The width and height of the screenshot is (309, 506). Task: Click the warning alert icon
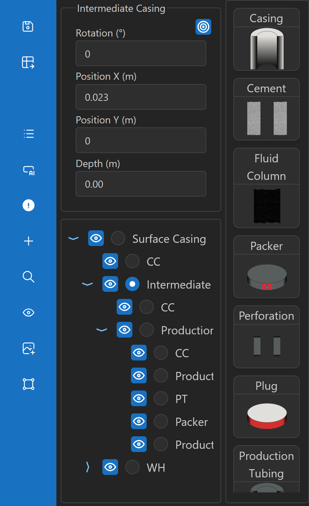point(29,205)
